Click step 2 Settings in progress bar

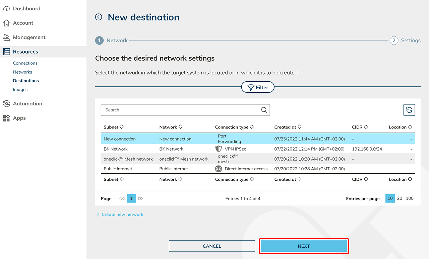(405, 40)
